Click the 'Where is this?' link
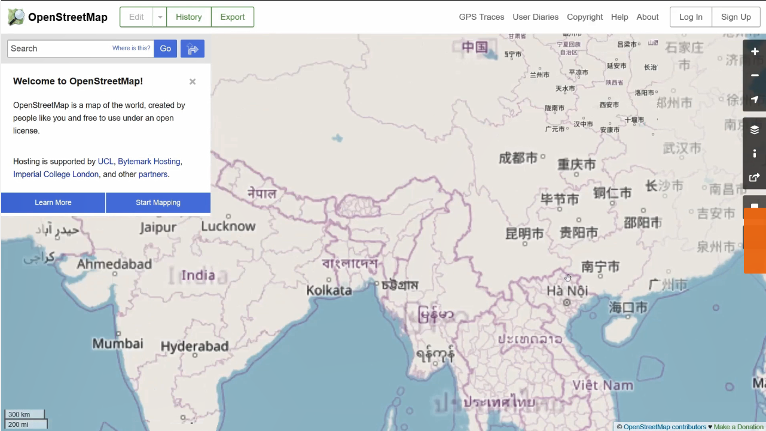 click(x=132, y=48)
